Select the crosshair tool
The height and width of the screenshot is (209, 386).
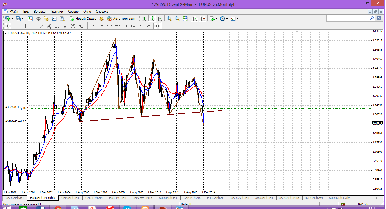pyautogui.click(x=16, y=26)
